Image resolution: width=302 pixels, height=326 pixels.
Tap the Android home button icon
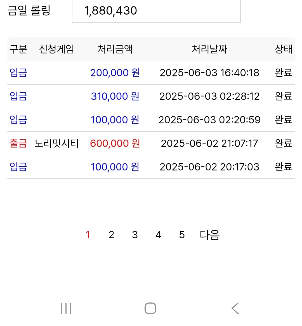(x=150, y=308)
